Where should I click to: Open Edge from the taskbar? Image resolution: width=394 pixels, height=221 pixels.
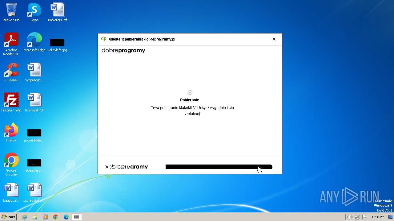(66, 217)
